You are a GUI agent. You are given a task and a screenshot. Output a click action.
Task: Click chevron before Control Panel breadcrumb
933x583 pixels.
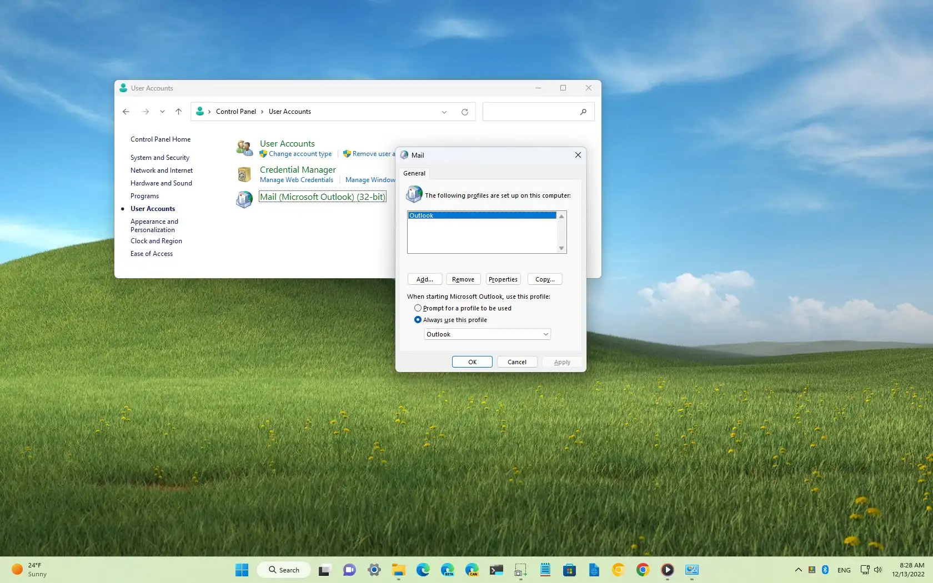click(209, 112)
